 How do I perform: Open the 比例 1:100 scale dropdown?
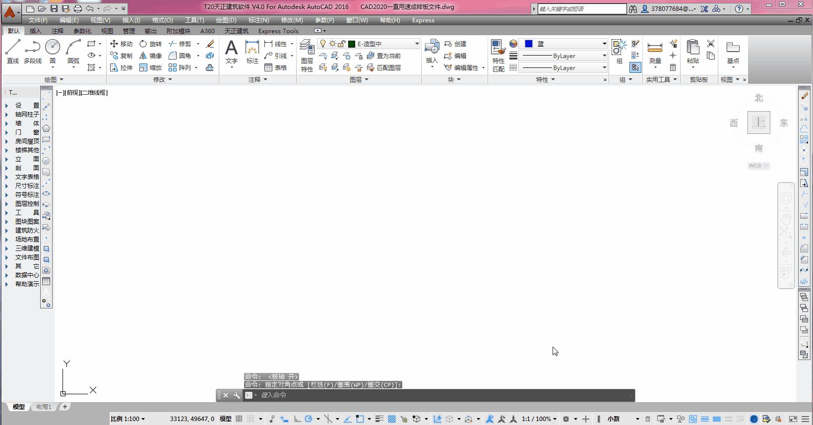[x=128, y=419]
